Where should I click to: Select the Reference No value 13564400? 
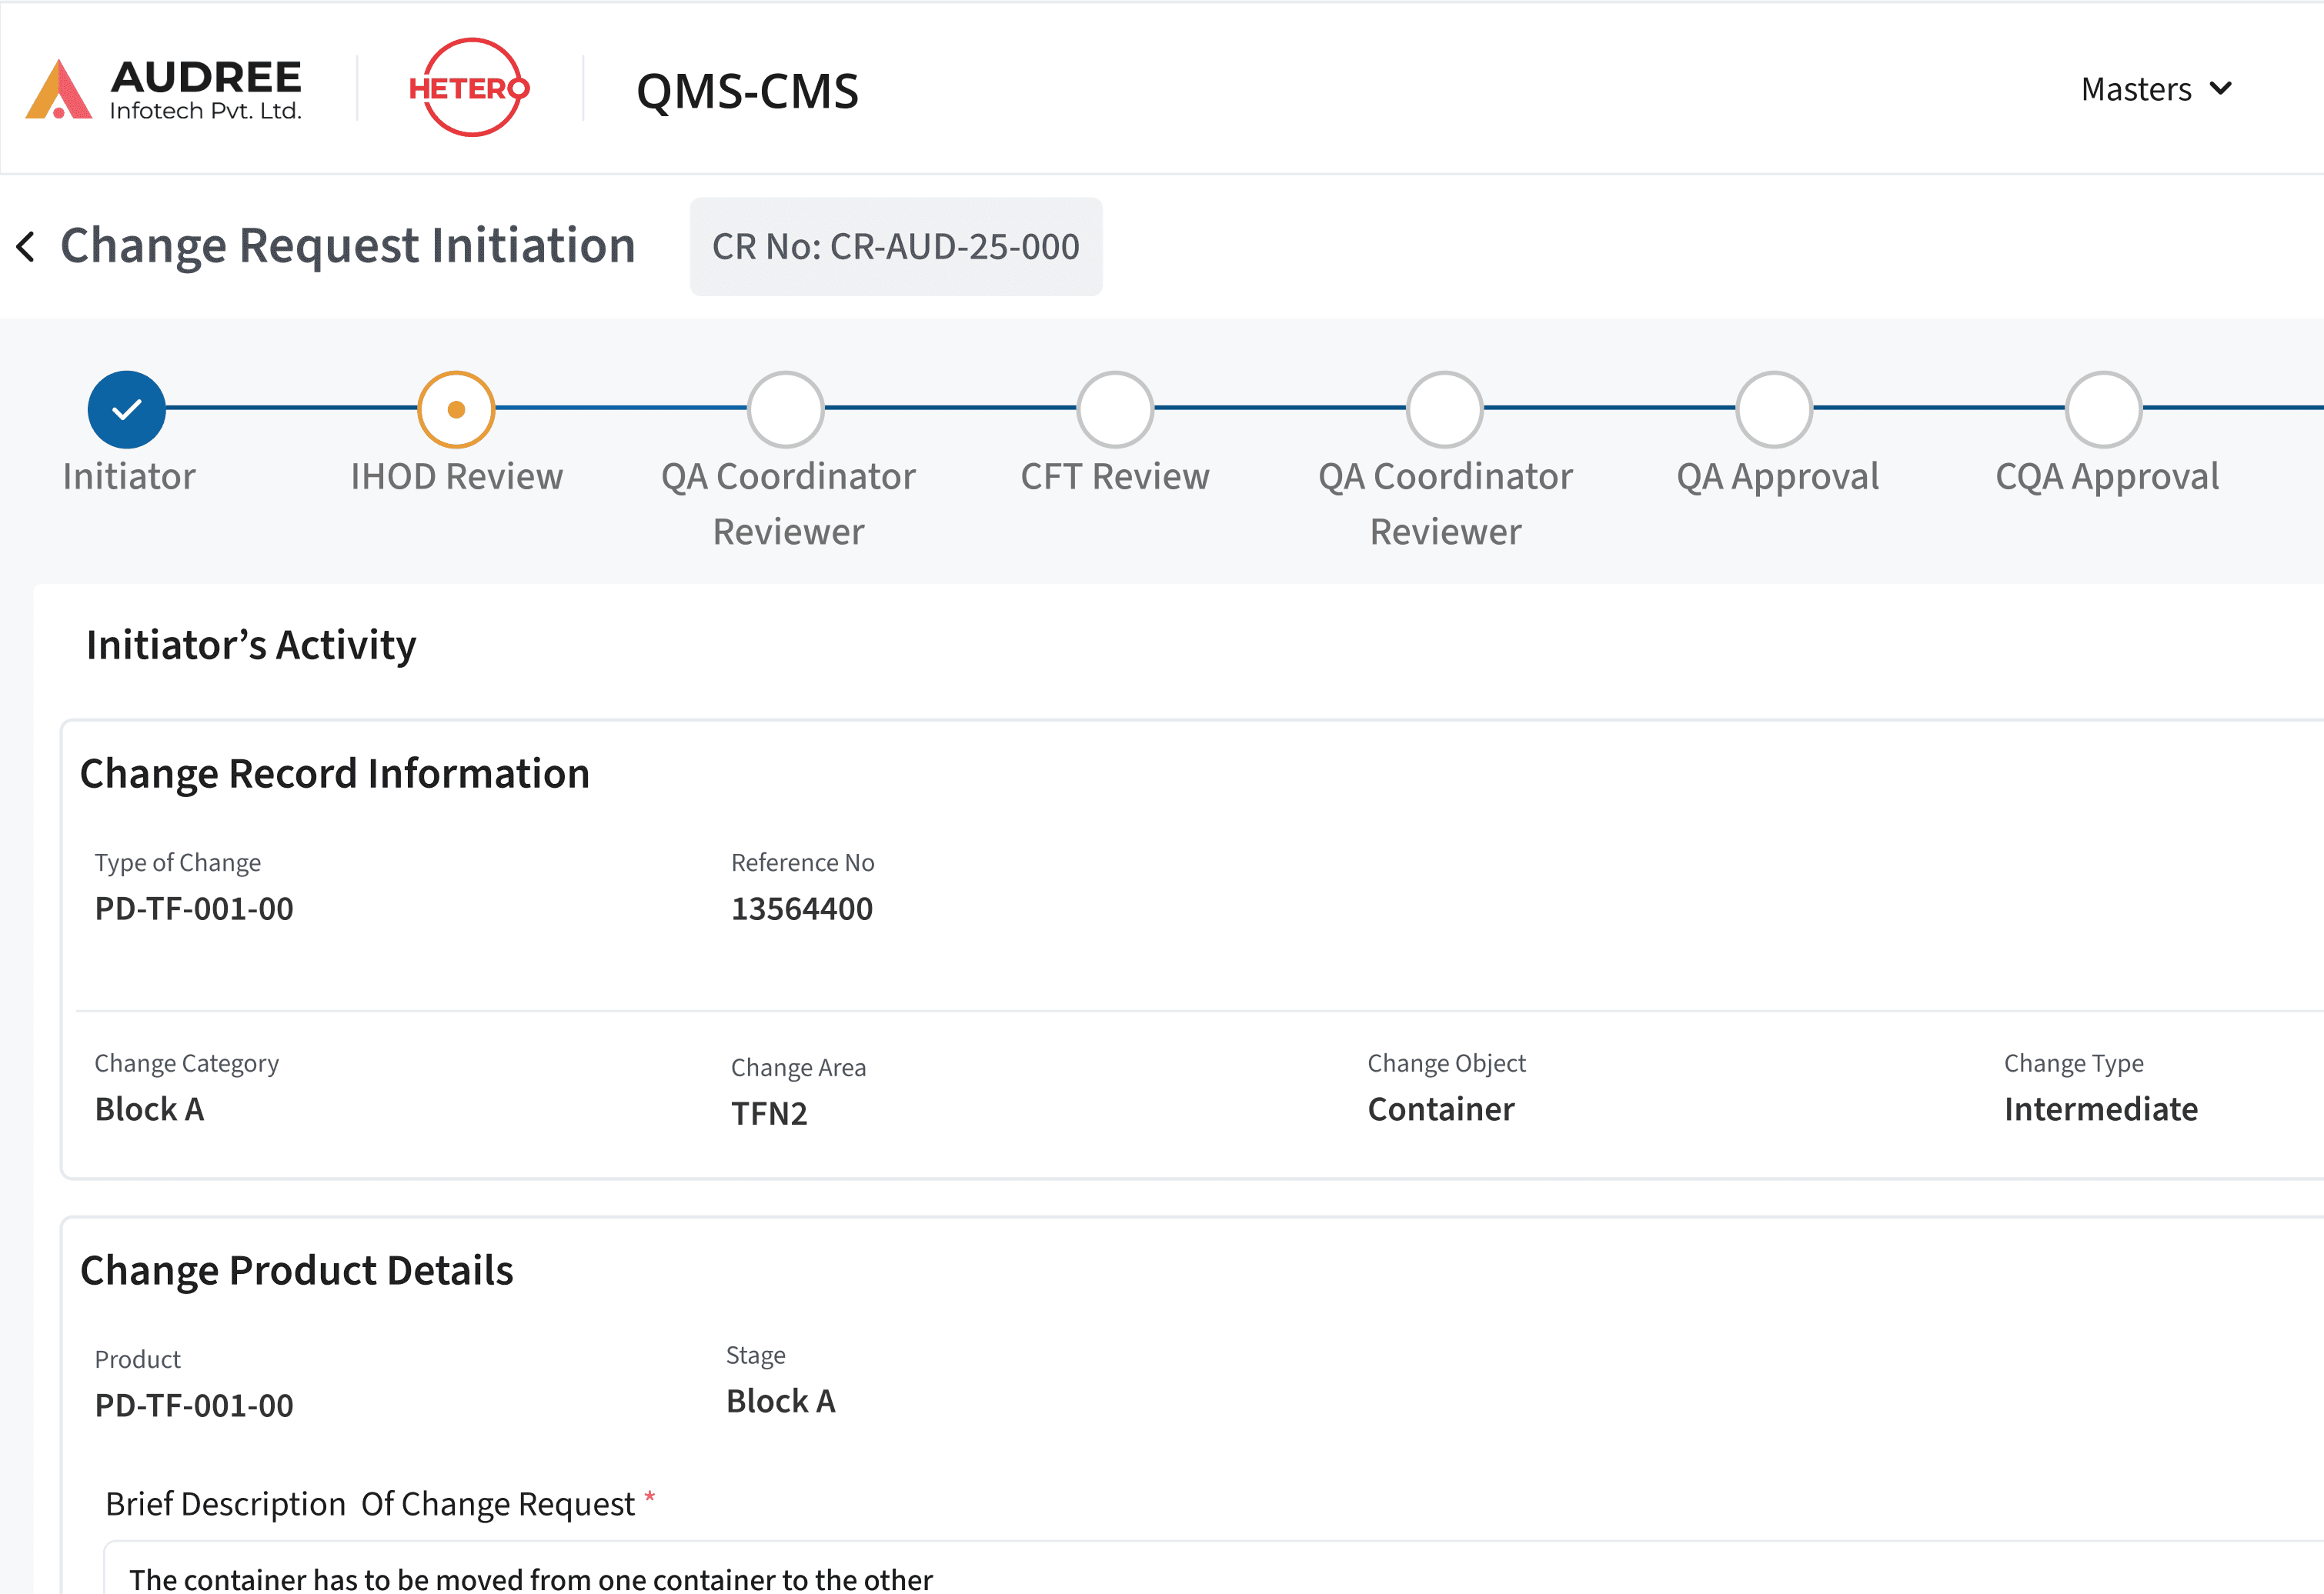[801, 908]
